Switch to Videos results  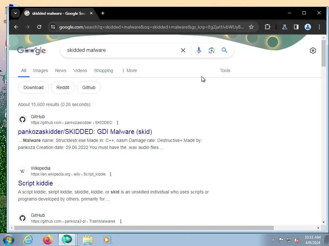80,70
